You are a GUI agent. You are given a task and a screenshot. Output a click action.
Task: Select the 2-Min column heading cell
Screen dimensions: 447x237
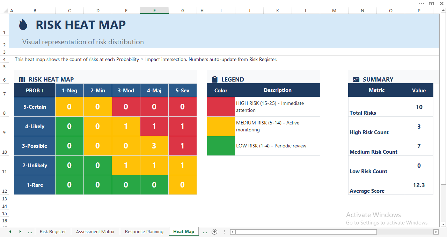tap(98, 91)
